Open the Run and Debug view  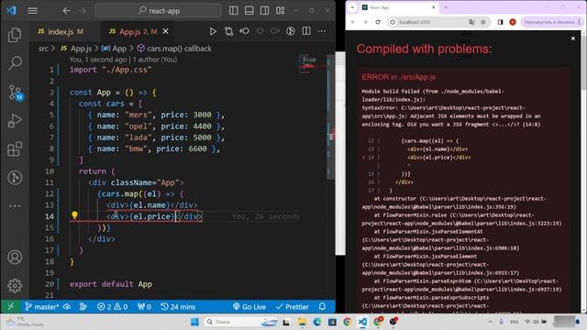[15, 121]
